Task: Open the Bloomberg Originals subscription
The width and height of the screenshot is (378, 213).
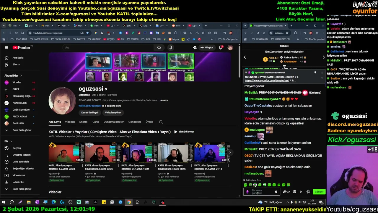Action: pos(19,96)
